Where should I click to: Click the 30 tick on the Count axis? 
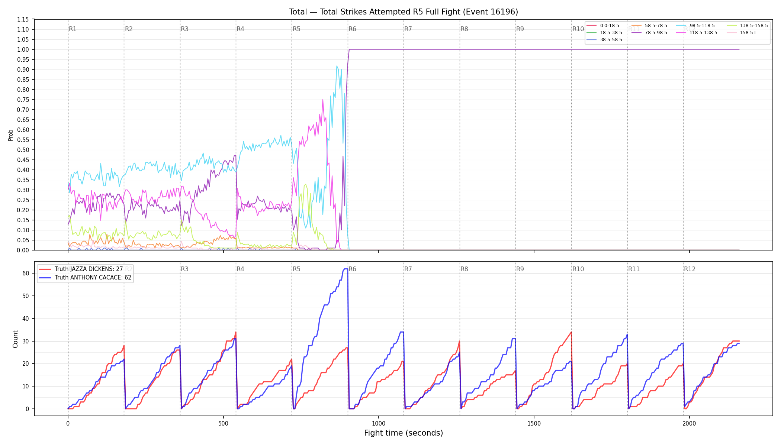pyautogui.click(x=26, y=341)
